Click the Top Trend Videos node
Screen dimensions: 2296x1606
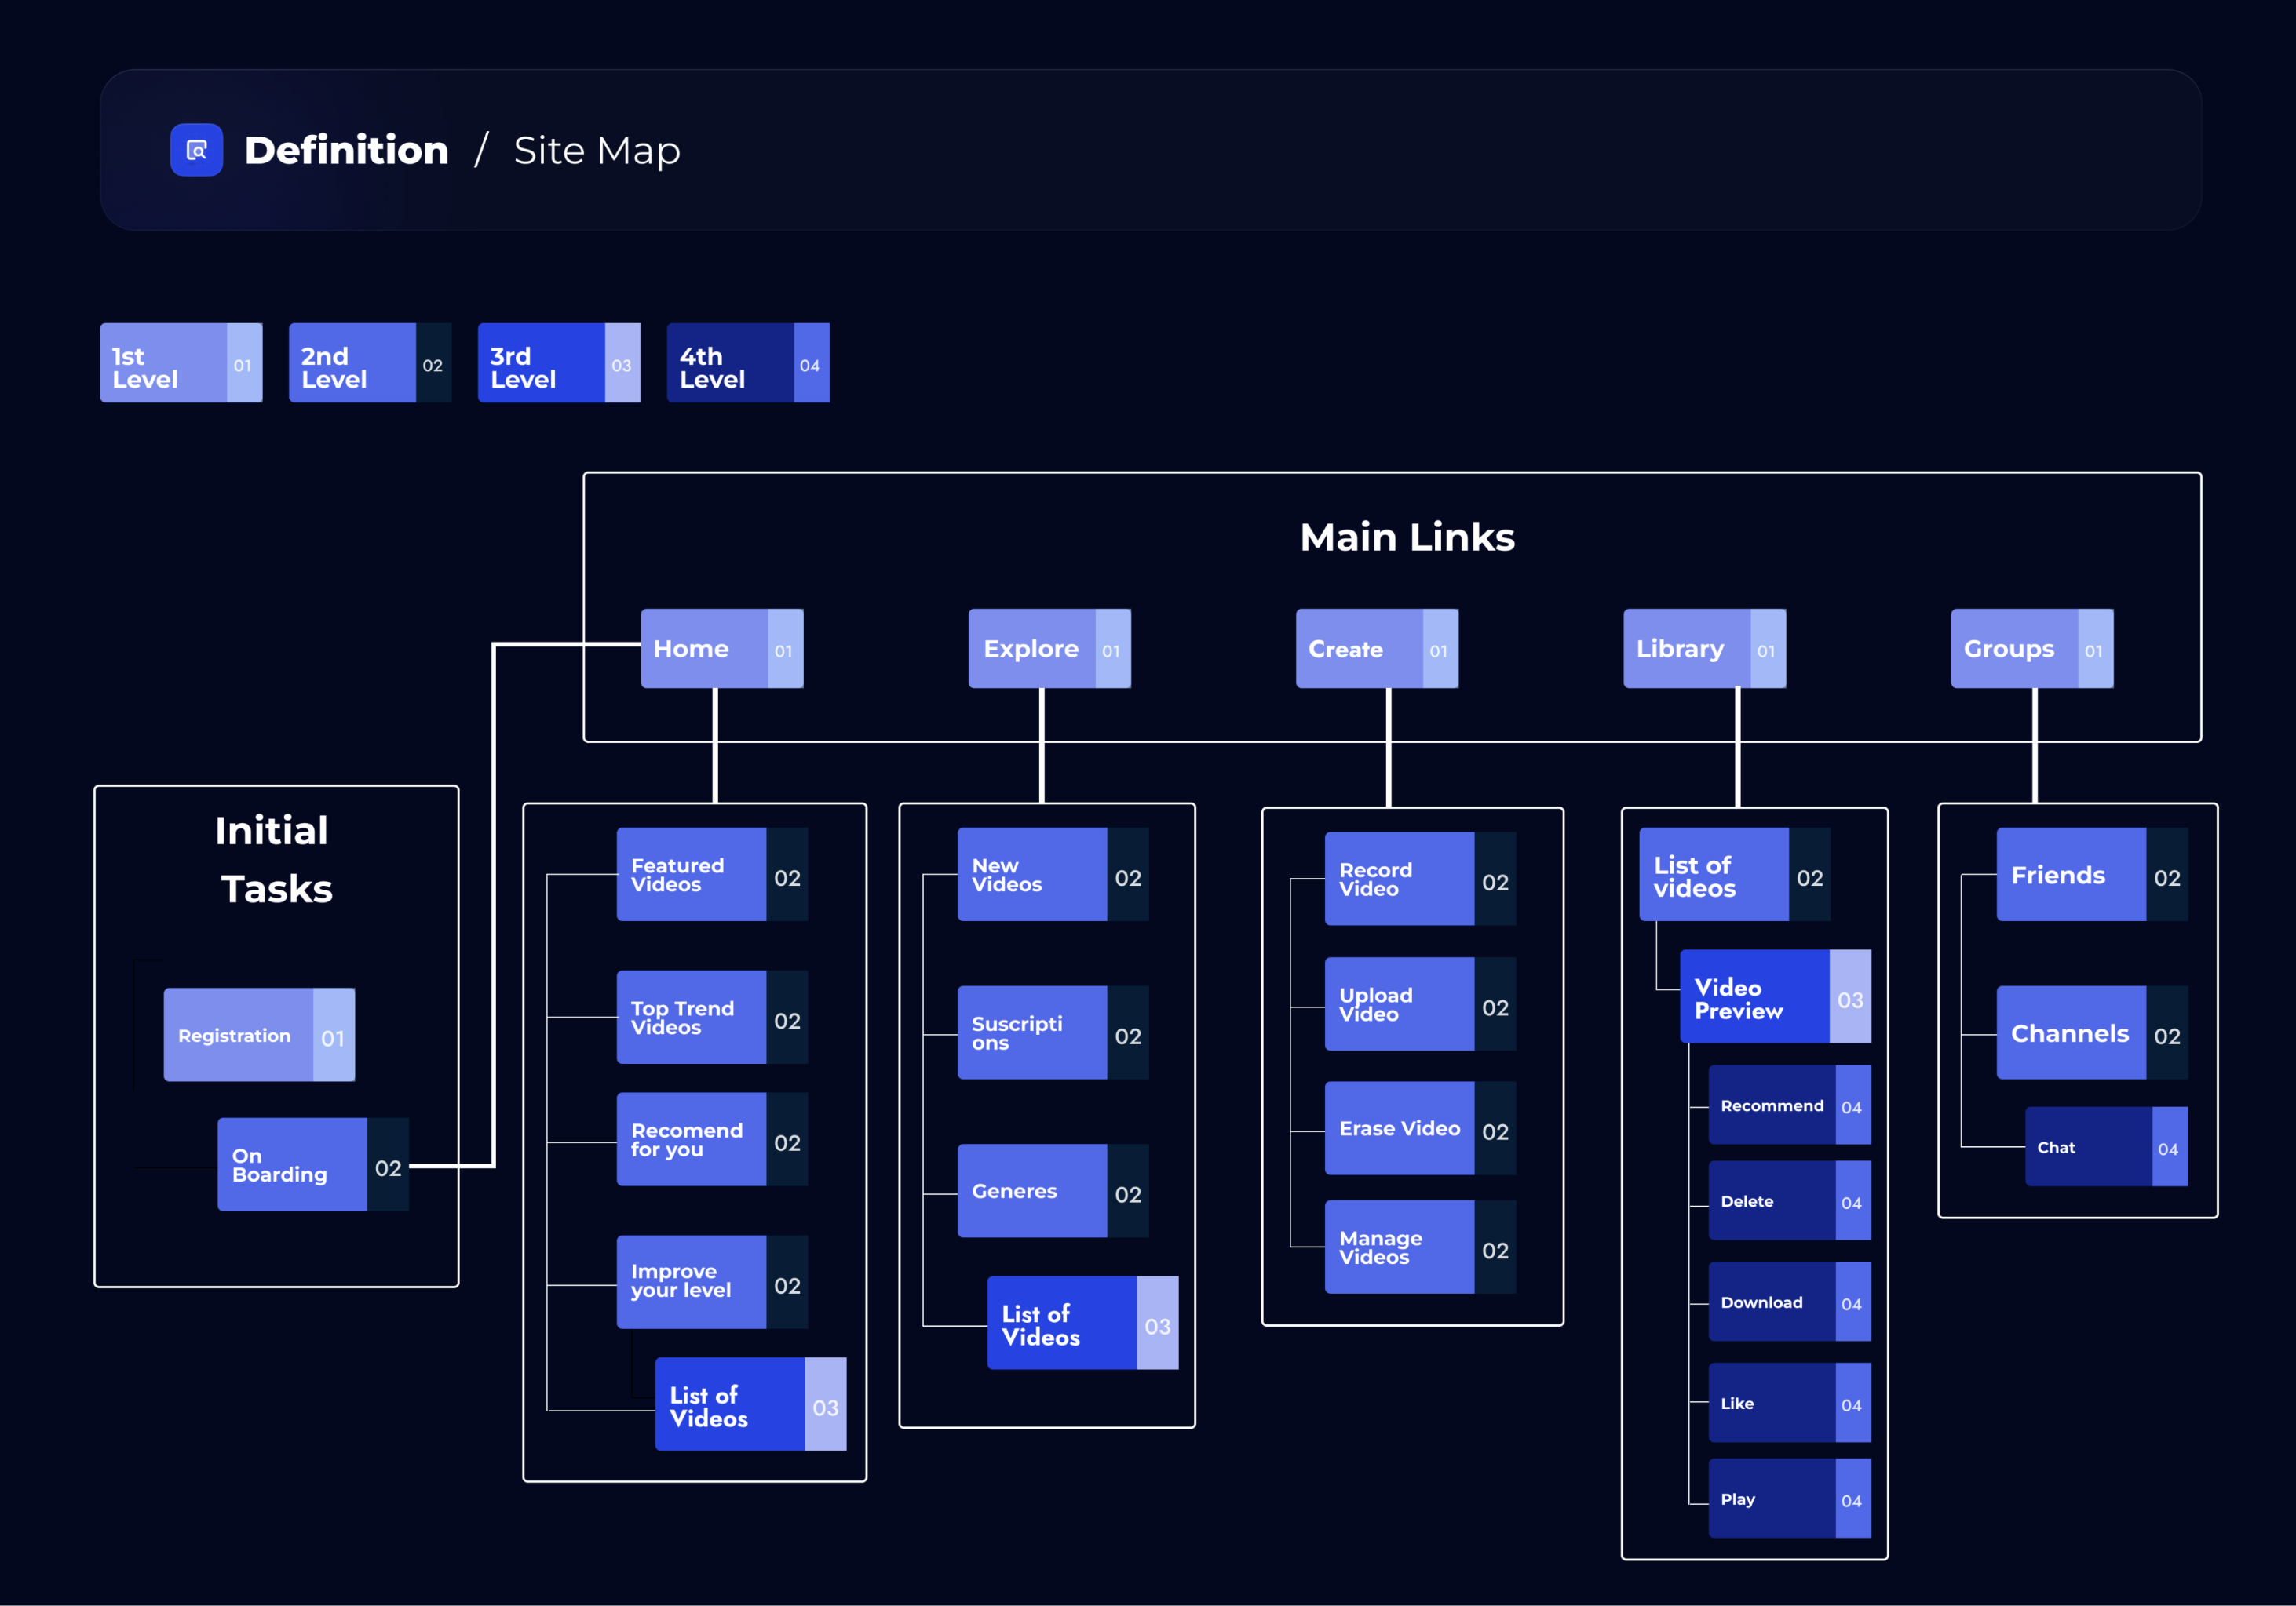[711, 1018]
